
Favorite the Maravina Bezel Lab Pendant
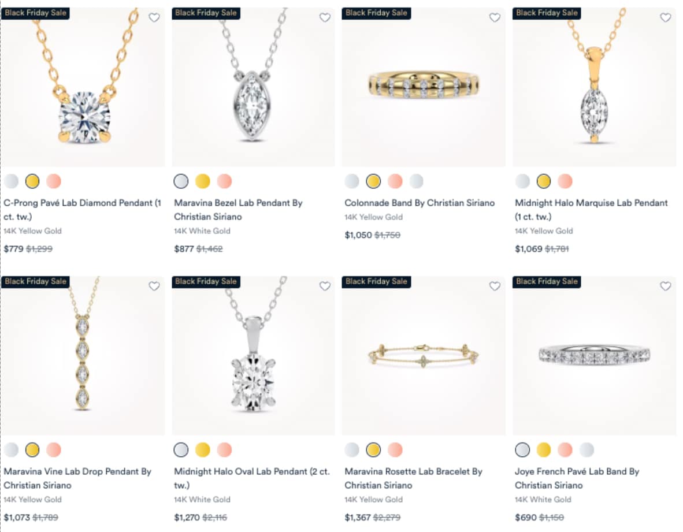[325, 18]
